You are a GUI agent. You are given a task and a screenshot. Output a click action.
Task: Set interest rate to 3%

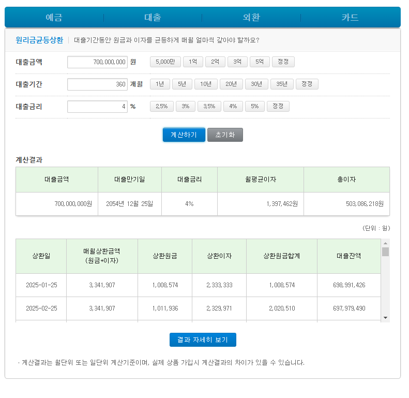pos(186,106)
